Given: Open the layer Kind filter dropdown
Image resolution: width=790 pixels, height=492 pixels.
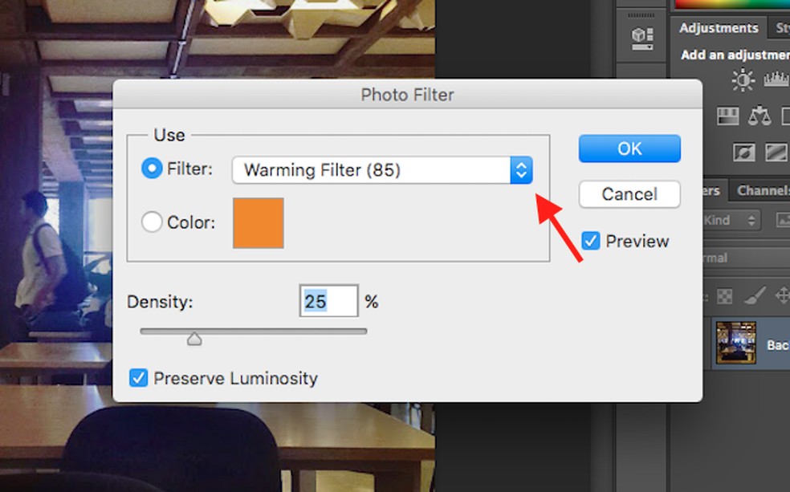Looking at the screenshot, I should pos(731,220).
